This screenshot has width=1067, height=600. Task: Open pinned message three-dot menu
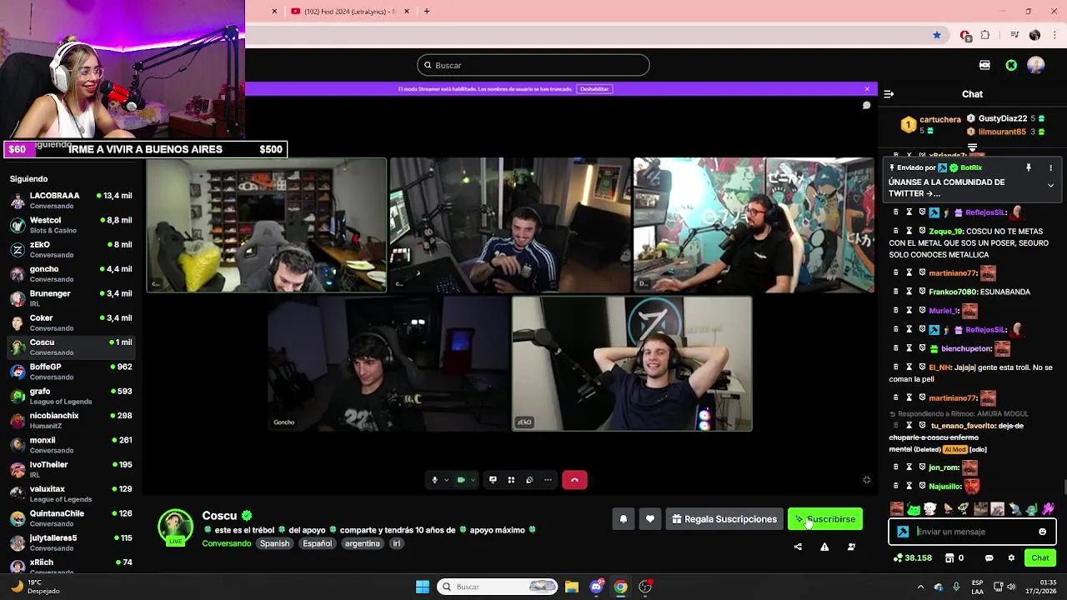click(x=1050, y=167)
